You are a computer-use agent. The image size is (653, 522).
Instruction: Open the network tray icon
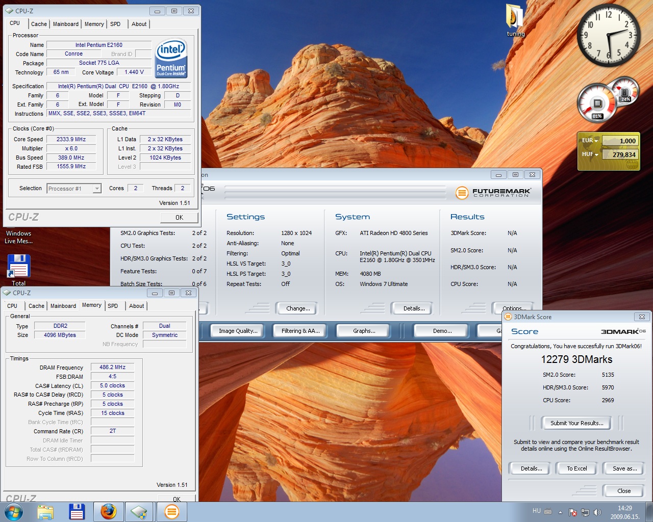[x=585, y=512]
